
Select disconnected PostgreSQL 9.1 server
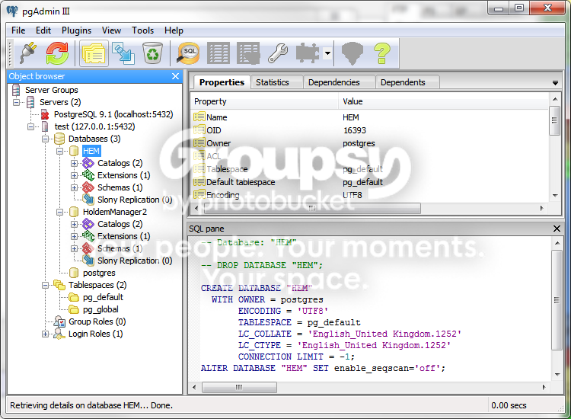(113, 114)
